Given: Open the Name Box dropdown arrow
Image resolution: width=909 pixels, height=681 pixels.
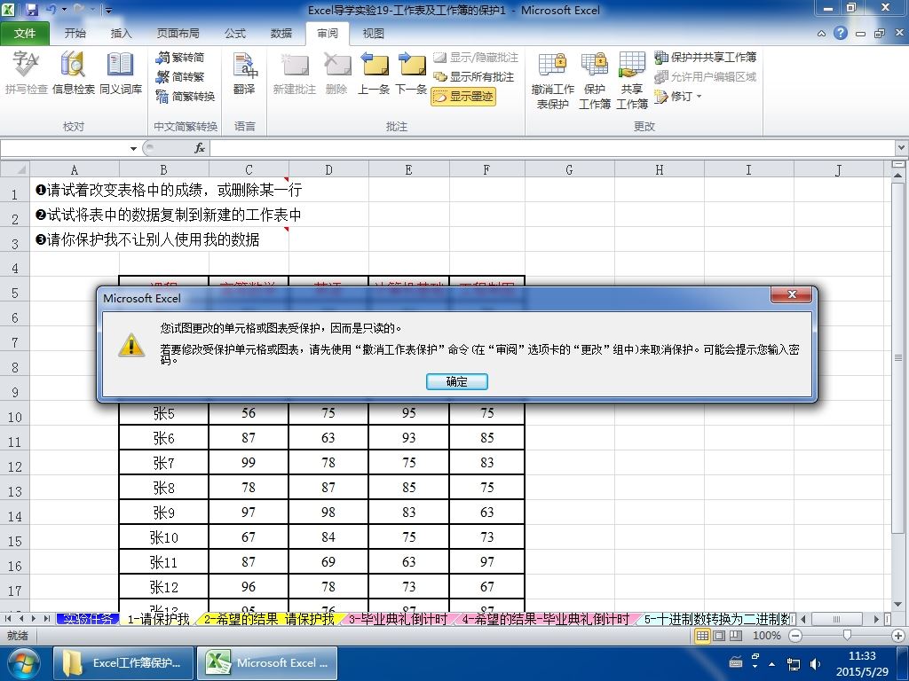Looking at the screenshot, I should coord(133,149).
